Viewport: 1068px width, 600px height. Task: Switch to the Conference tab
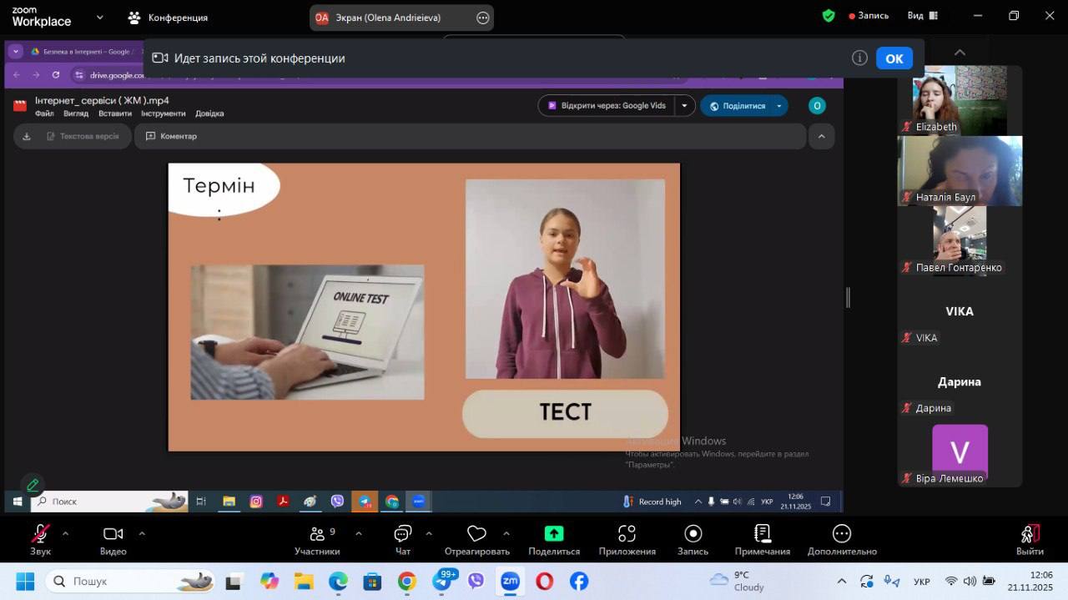tap(169, 18)
